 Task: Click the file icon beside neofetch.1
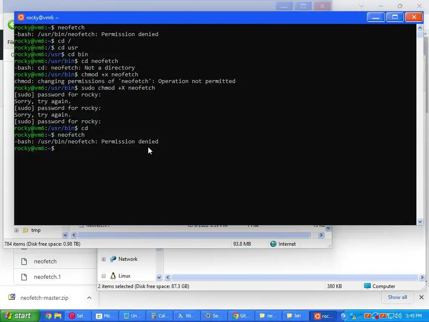[24, 277]
